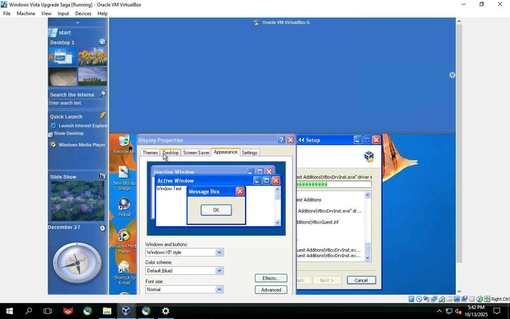Click the Advanced button

pos(271,290)
